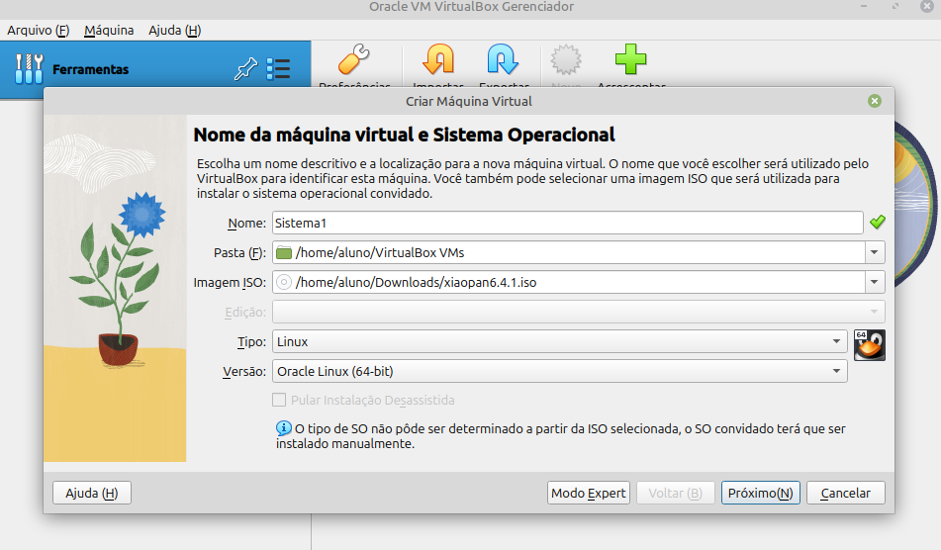Switch to Modo Expert
941x550 pixels.
point(589,493)
